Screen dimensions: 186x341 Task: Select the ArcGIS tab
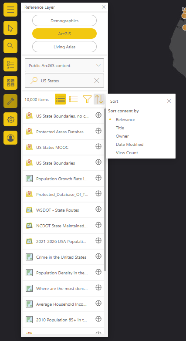[x=64, y=34]
